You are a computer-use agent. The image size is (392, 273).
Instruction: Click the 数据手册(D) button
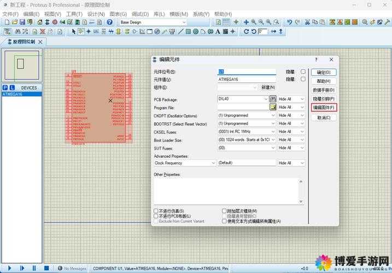324,90
